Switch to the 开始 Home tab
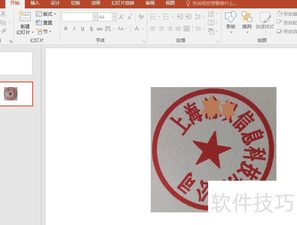Screen dimensions: 297x225 tap(15, 3)
